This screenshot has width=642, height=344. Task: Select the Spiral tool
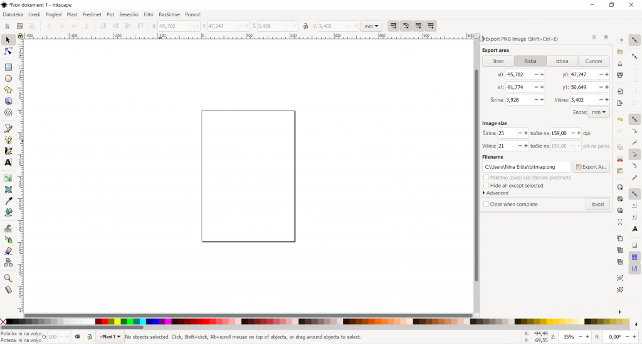point(8,113)
